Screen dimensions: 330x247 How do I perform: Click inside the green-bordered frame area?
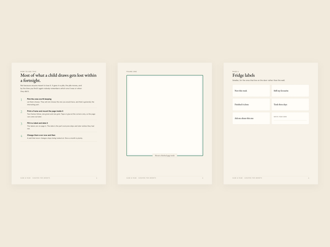pos(165,115)
